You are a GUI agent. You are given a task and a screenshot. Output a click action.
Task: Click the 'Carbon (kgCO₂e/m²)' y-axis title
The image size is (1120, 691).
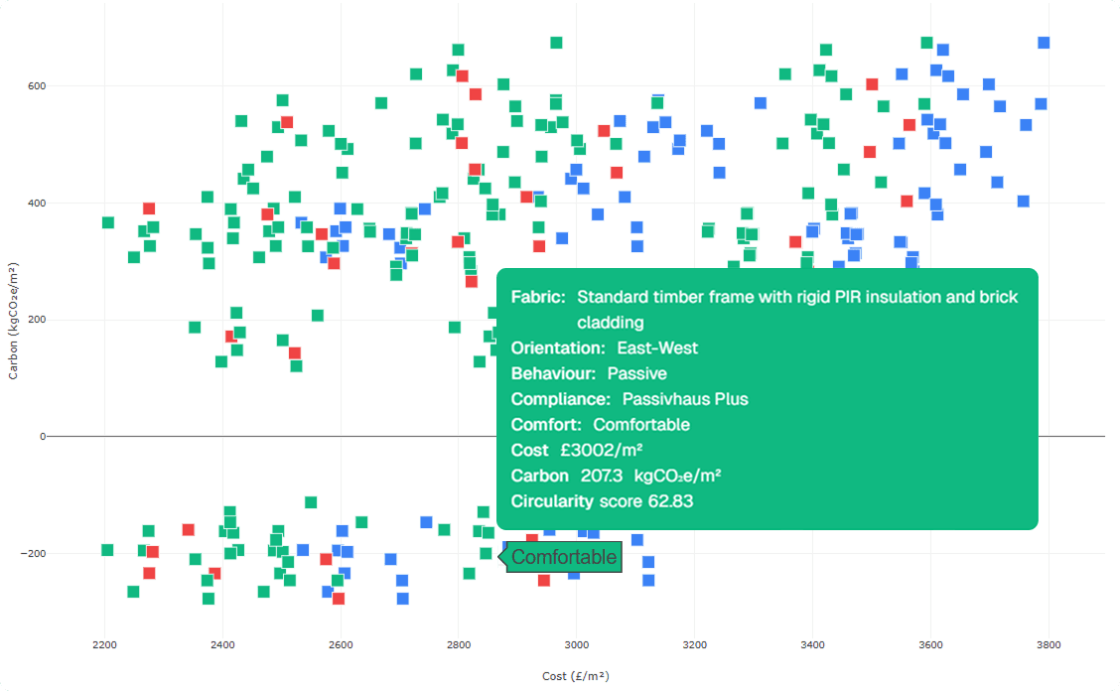click(x=13, y=321)
